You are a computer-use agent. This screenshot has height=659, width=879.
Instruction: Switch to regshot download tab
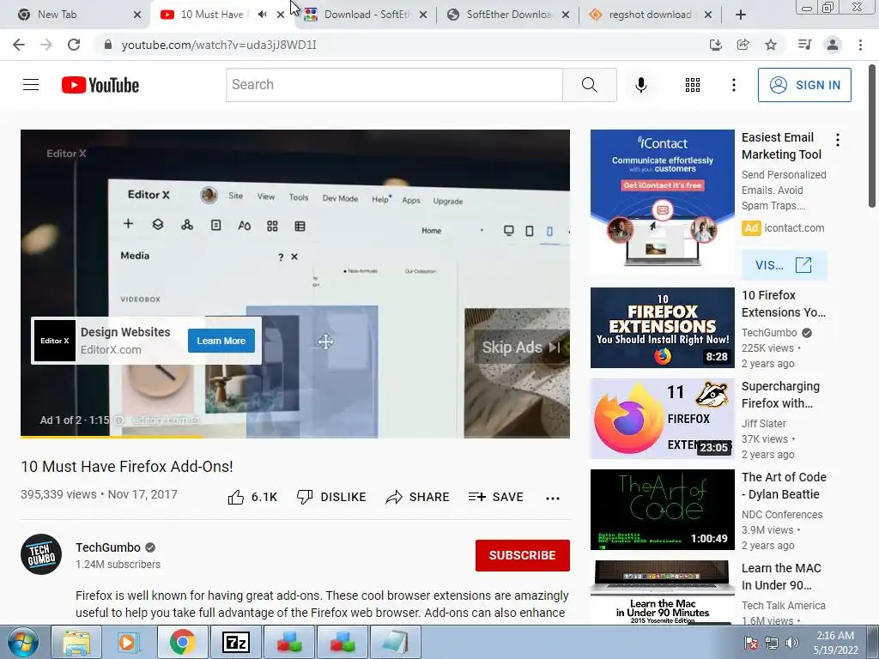click(x=651, y=15)
